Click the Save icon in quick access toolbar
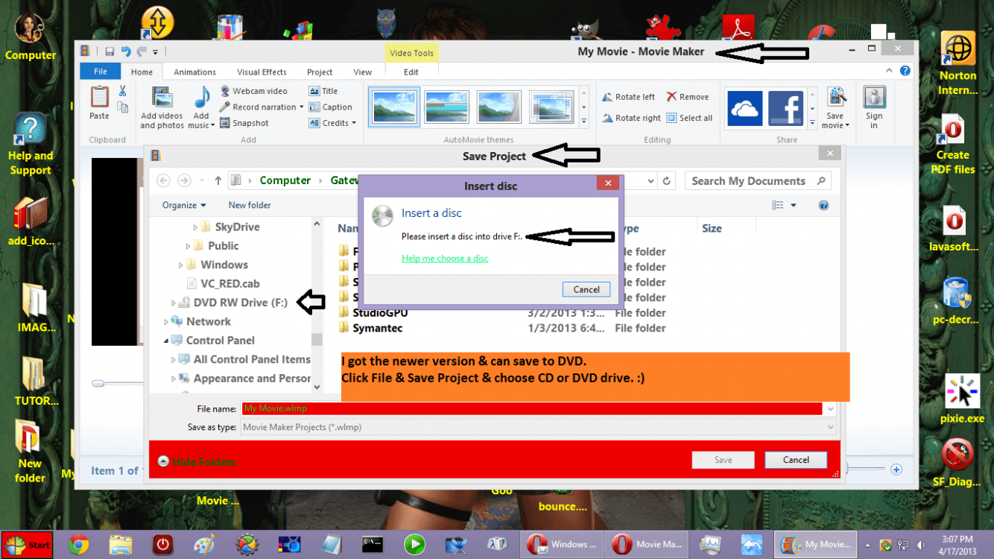The height and width of the screenshot is (559, 994). [x=110, y=51]
